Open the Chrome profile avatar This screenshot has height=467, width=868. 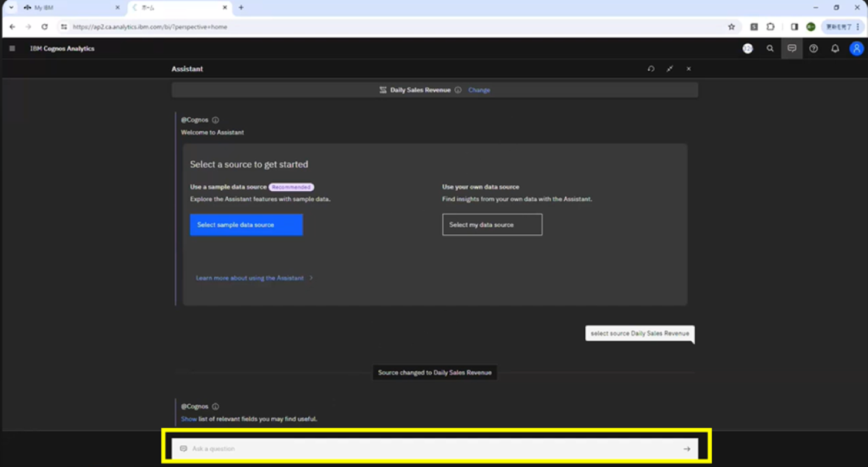(811, 27)
